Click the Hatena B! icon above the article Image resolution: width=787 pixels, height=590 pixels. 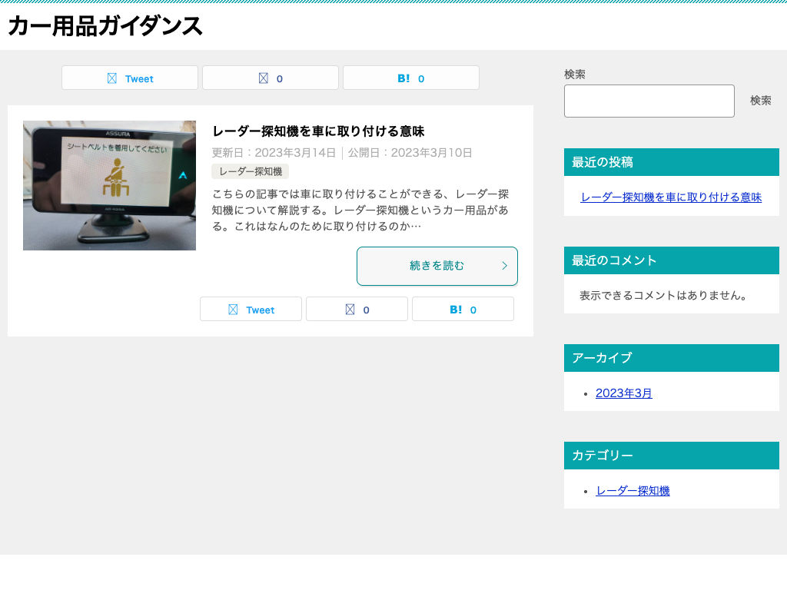click(x=403, y=78)
